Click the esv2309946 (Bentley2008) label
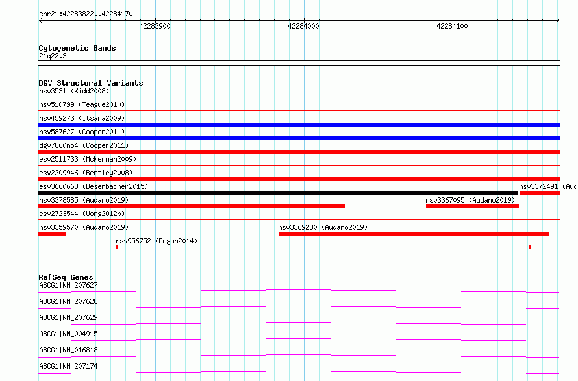 (x=86, y=173)
